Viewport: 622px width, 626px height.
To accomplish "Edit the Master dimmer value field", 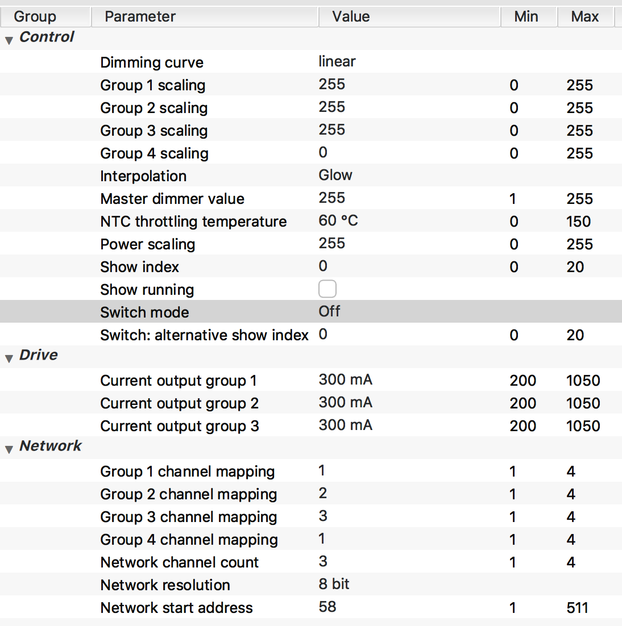I will click(332, 198).
